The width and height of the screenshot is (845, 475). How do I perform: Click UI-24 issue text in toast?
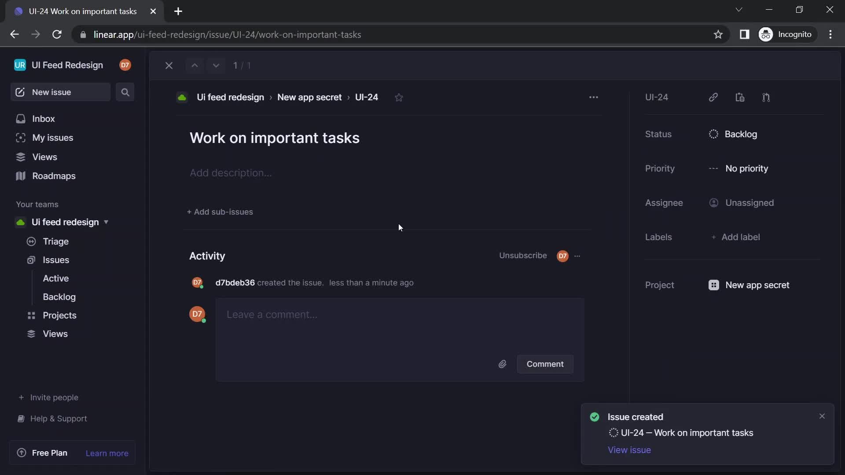point(687,433)
